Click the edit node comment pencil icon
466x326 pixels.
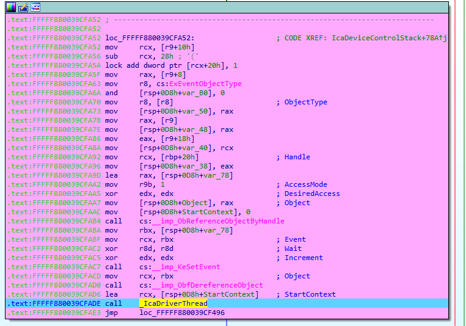[23, 7]
